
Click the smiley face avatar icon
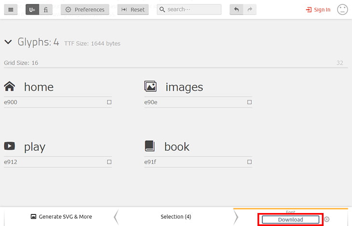[342, 10]
